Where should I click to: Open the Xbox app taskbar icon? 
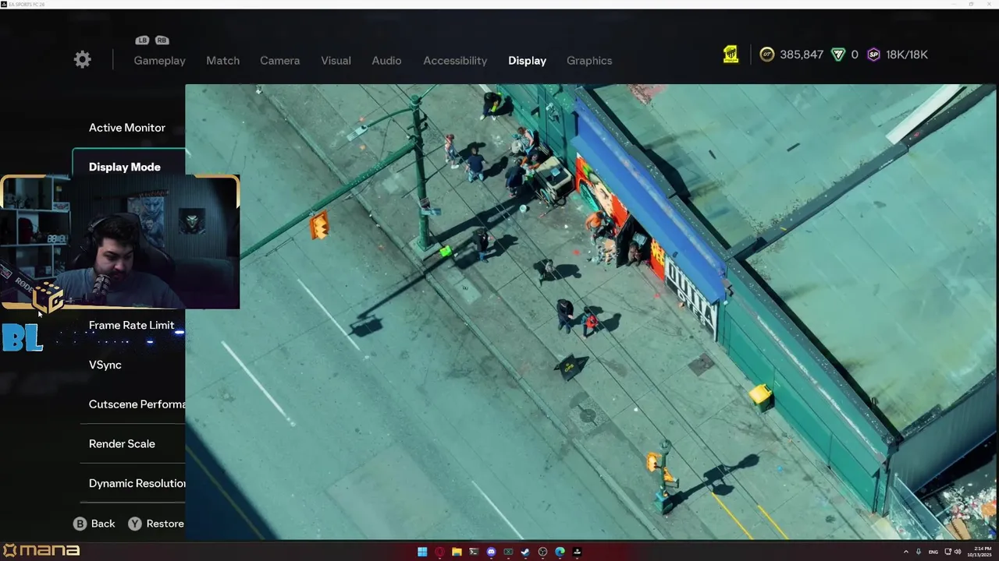tap(508, 552)
